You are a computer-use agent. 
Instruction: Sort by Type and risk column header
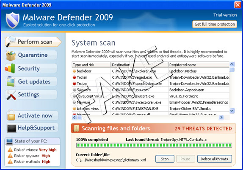pyautogui.click(x=91, y=65)
